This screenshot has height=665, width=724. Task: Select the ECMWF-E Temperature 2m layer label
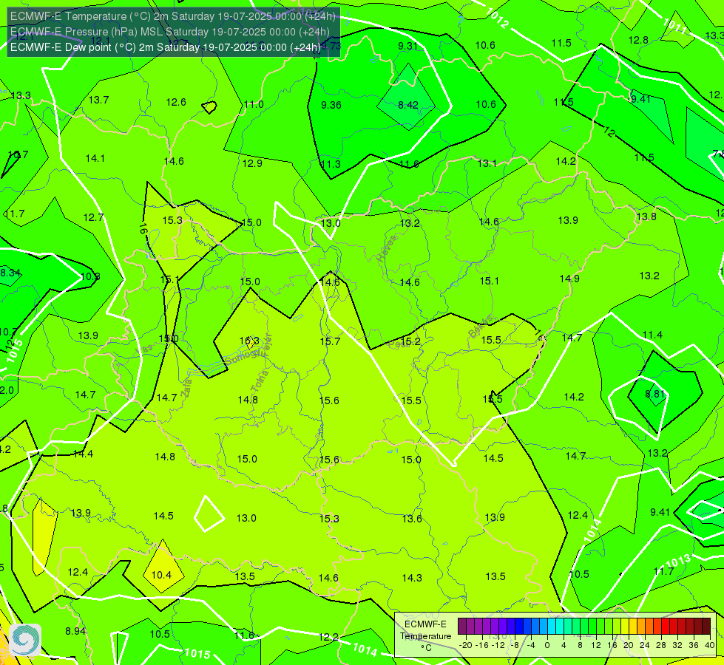pos(173,16)
